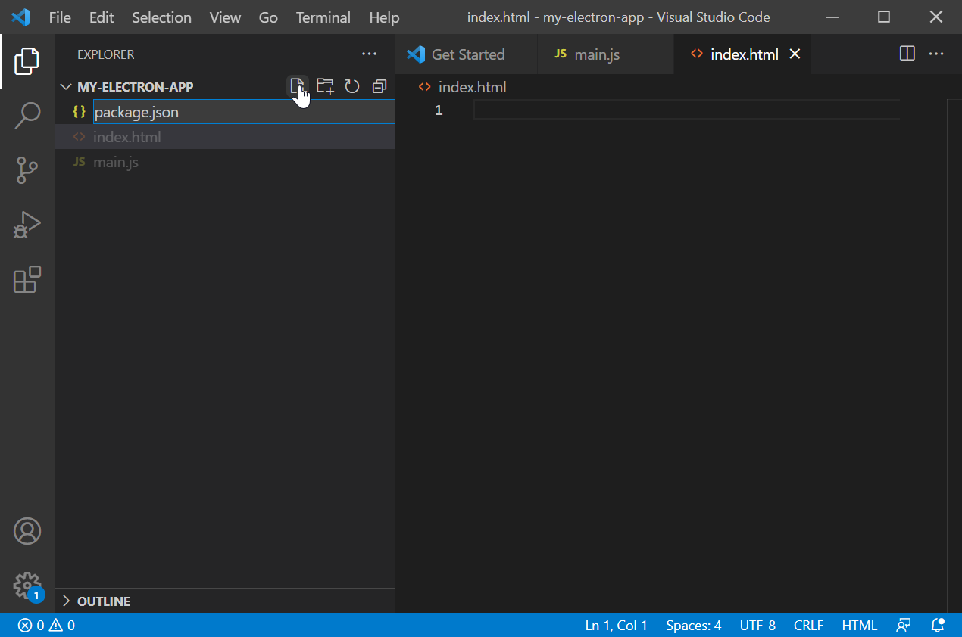Click the package.json file name input
The height and width of the screenshot is (637, 962).
244,112
